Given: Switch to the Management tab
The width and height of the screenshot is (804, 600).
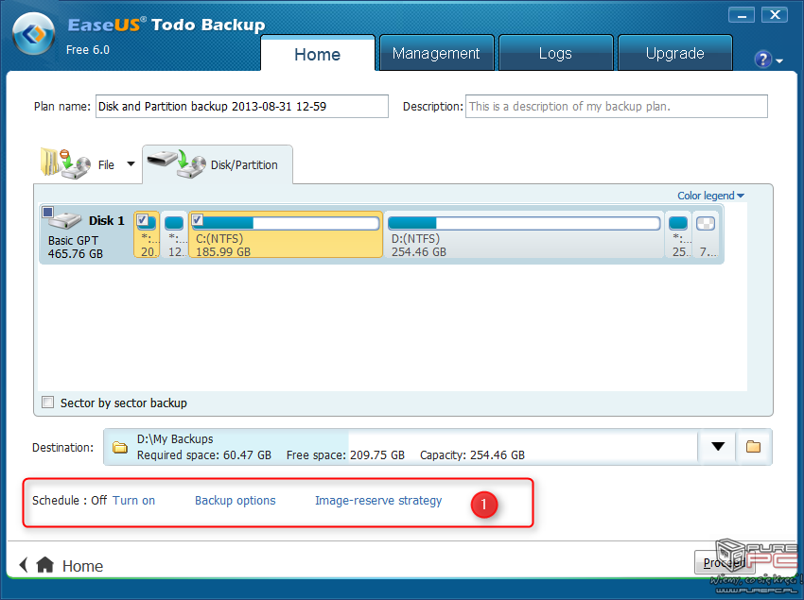Looking at the screenshot, I should coord(436,54).
